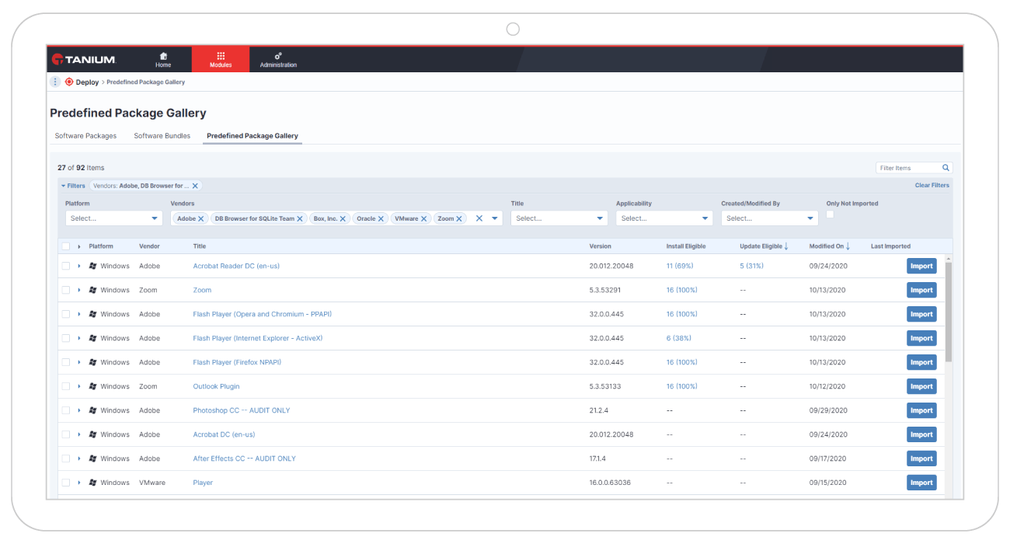
Task: Check the Flash Player Internet Explorer row
Action: (66, 338)
